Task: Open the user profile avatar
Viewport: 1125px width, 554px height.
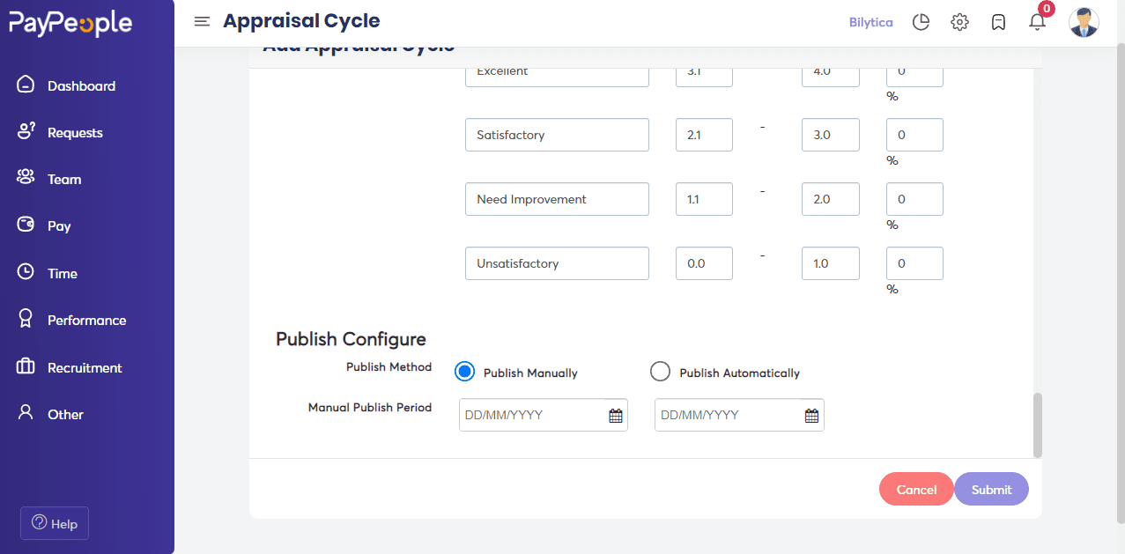Action: click(1084, 22)
